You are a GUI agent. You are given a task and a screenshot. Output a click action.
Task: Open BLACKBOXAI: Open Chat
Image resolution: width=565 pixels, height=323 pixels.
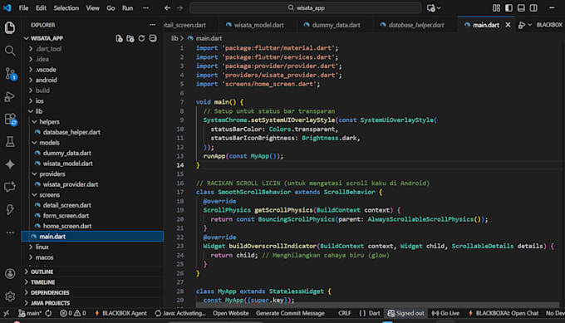504,313
